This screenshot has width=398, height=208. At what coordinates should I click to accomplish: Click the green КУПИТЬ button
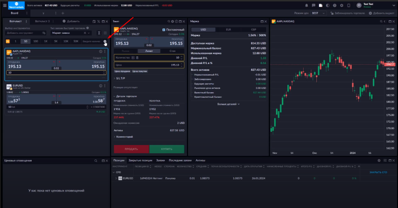(167, 149)
